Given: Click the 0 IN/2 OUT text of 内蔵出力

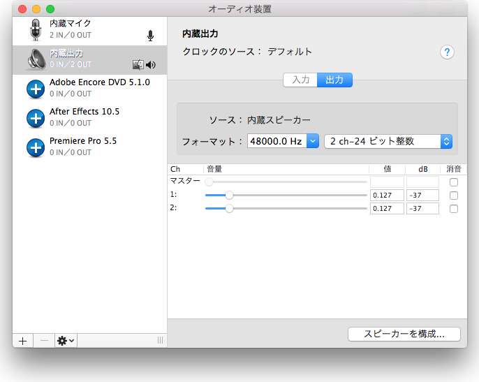Looking at the screenshot, I should [x=71, y=64].
